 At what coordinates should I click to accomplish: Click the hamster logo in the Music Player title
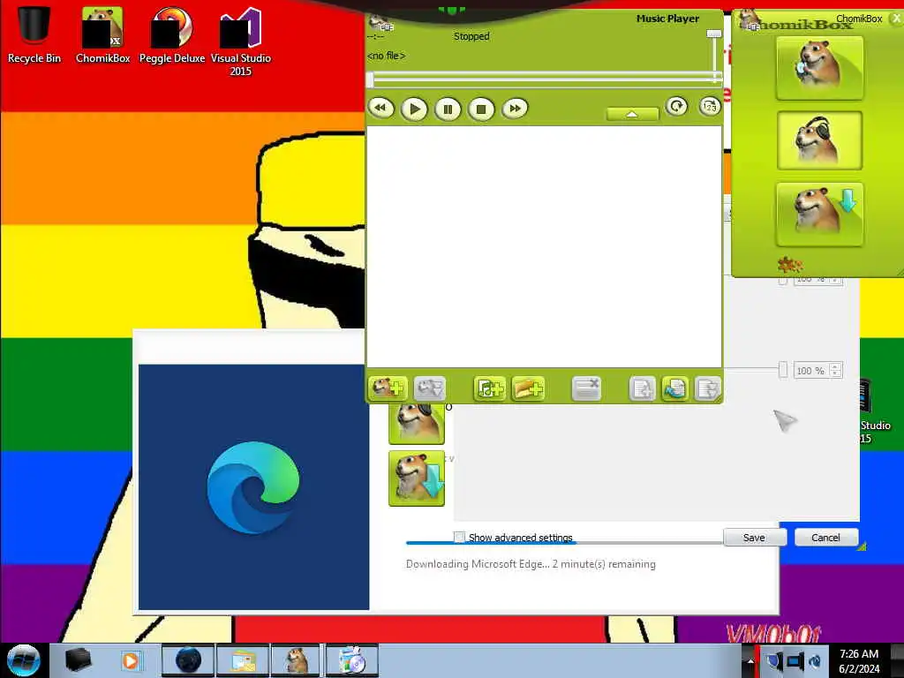point(381,23)
